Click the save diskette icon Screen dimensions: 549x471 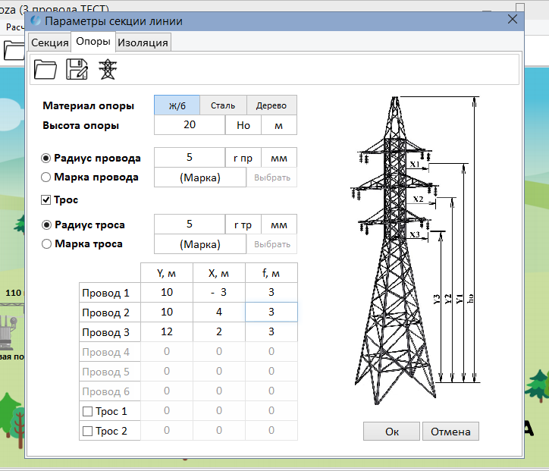tap(77, 70)
